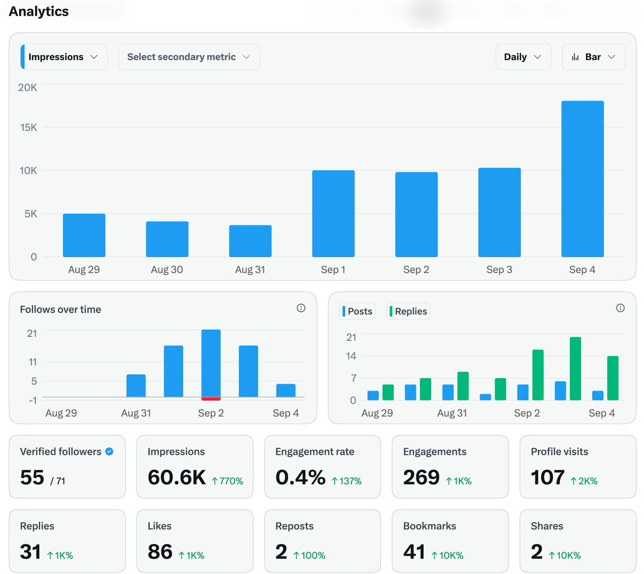This screenshot has height=574, width=644.
Task: Open the Impressions primary metric dropdown
Action: 64,57
